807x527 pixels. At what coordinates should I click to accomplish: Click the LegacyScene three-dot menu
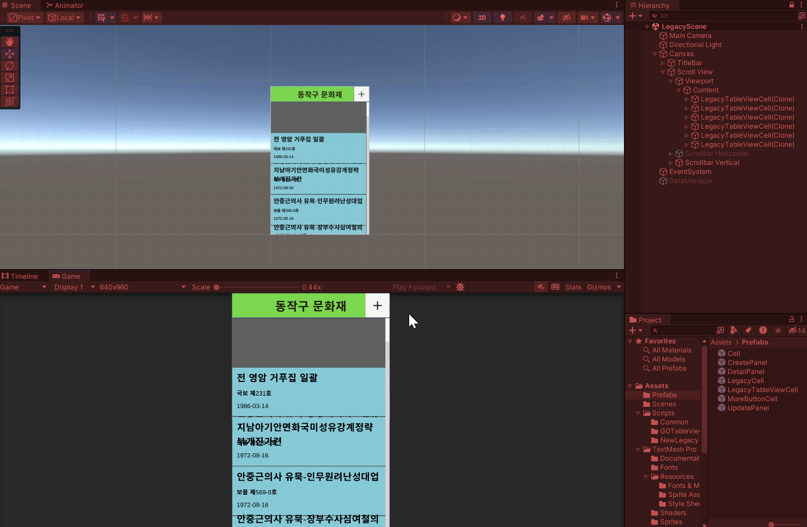point(801,27)
